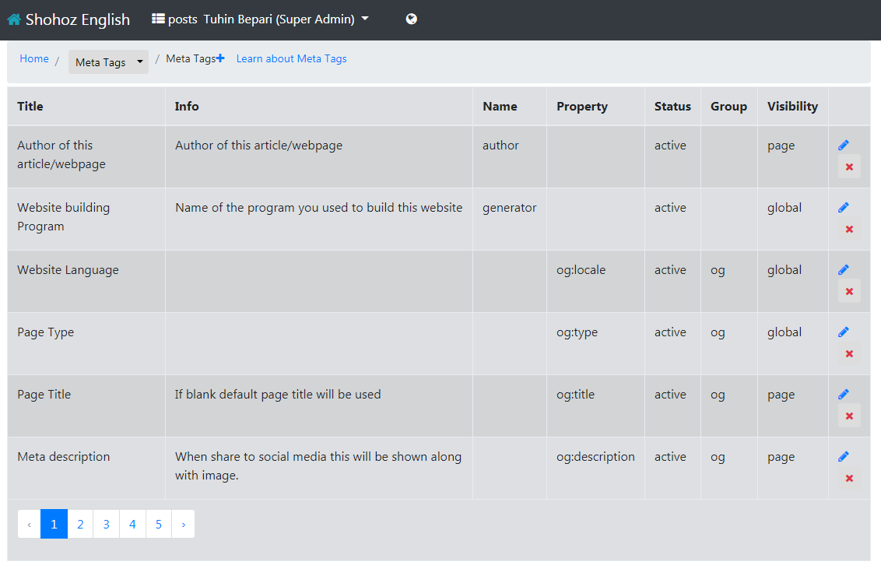Edit the Author of this article/webpage row
The height and width of the screenshot is (583, 881).
[x=844, y=146]
